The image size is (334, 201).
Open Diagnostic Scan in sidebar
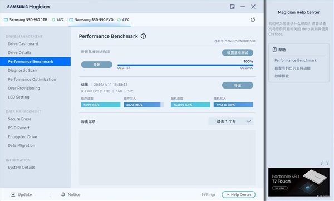[22, 70]
